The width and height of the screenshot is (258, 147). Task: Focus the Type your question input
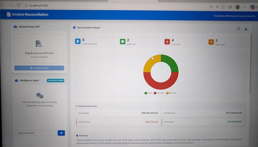coord(36,133)
